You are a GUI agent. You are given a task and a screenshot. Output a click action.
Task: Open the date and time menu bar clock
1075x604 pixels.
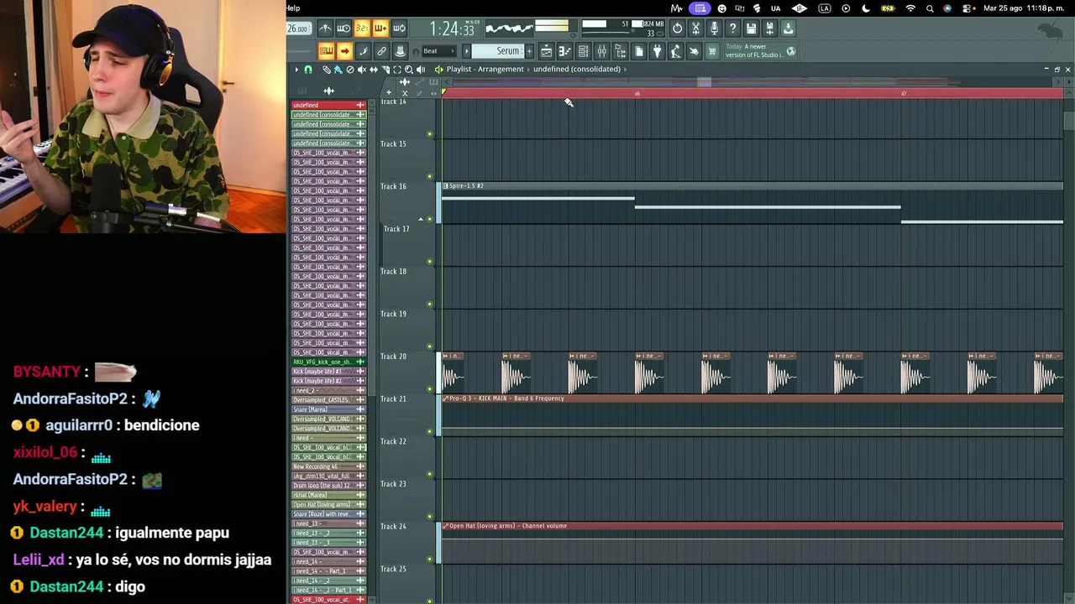(1025, 8)
